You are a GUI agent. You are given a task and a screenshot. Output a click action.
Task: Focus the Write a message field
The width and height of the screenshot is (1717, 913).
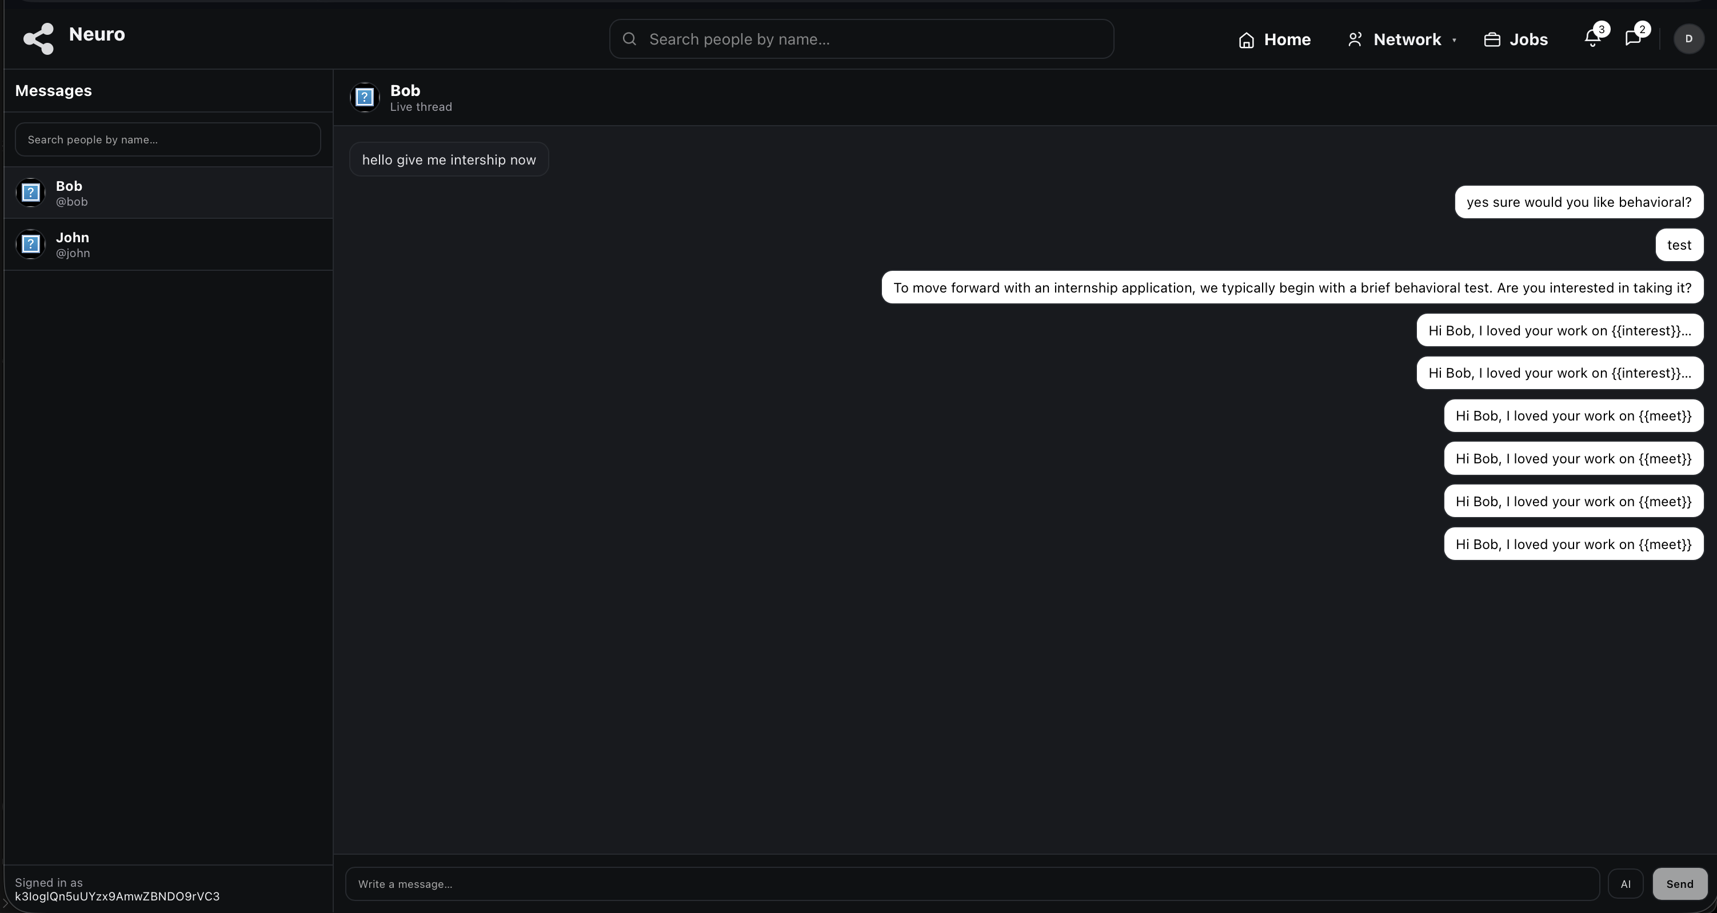971,884
